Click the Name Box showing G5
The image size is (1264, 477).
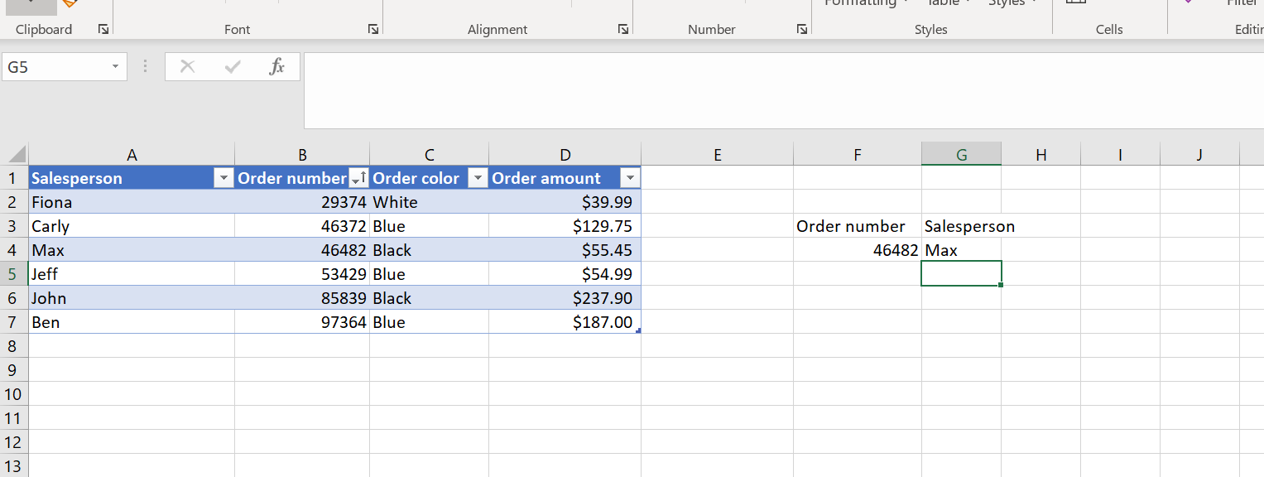pos(55,67)
